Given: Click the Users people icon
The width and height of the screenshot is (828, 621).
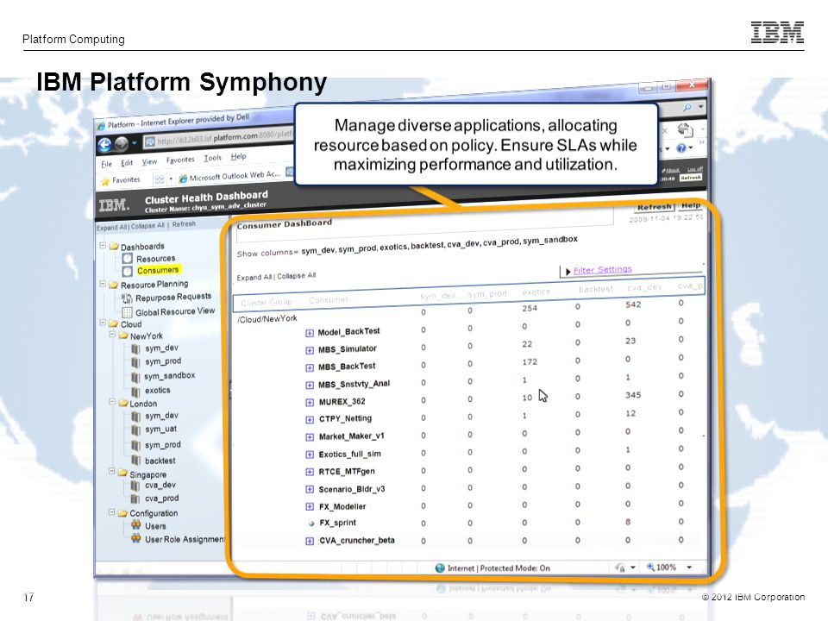Looking at the screenshot, I should click(135, 525).
